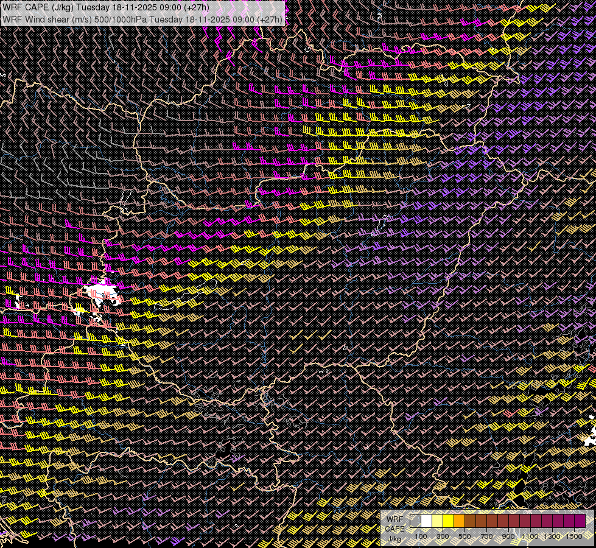Click the 100 label on legend

(x=421, y=536)
